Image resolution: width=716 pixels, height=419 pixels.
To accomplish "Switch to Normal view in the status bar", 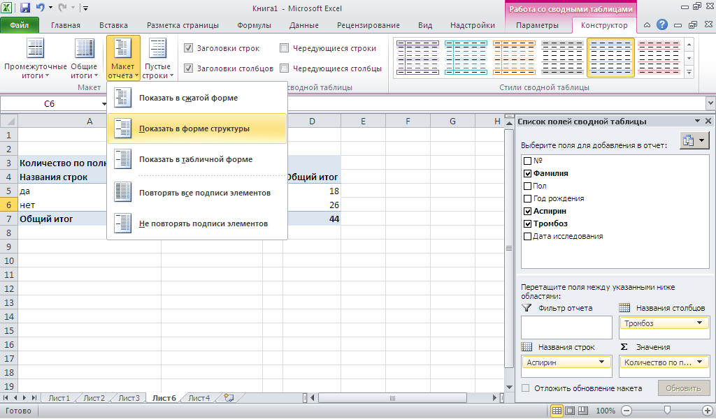I will (x=557, y=411).
